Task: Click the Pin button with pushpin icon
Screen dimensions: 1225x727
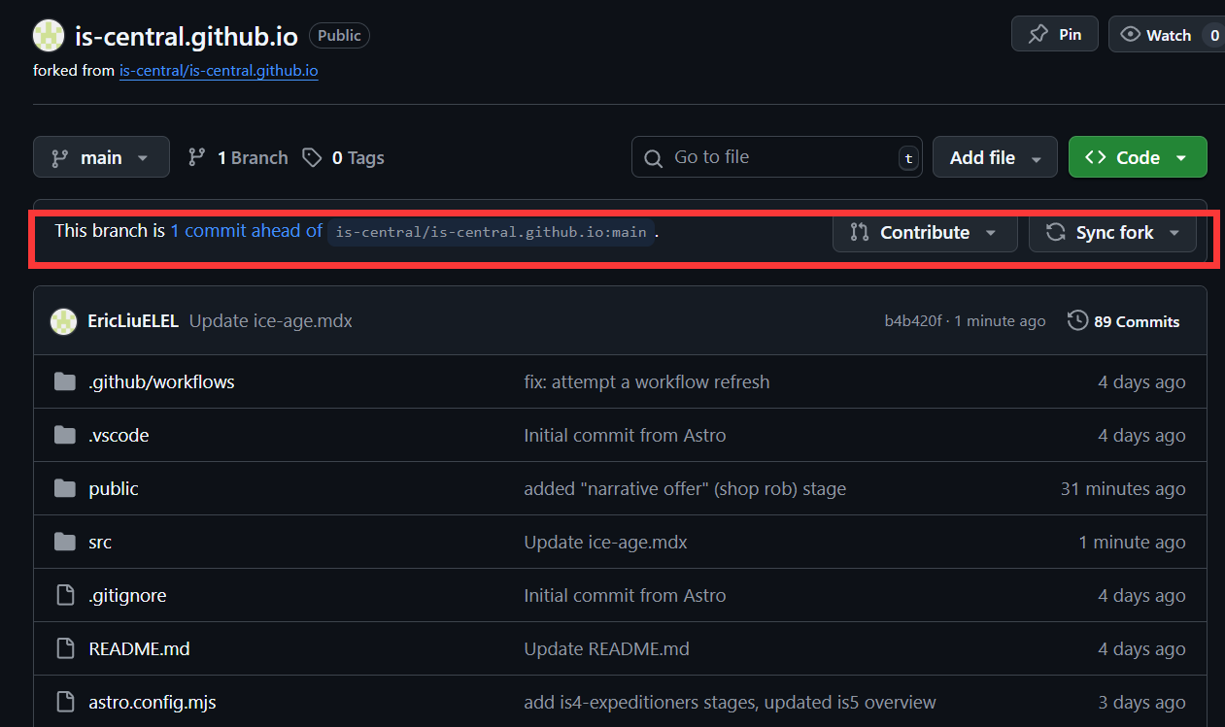Action: point(1055,34)
